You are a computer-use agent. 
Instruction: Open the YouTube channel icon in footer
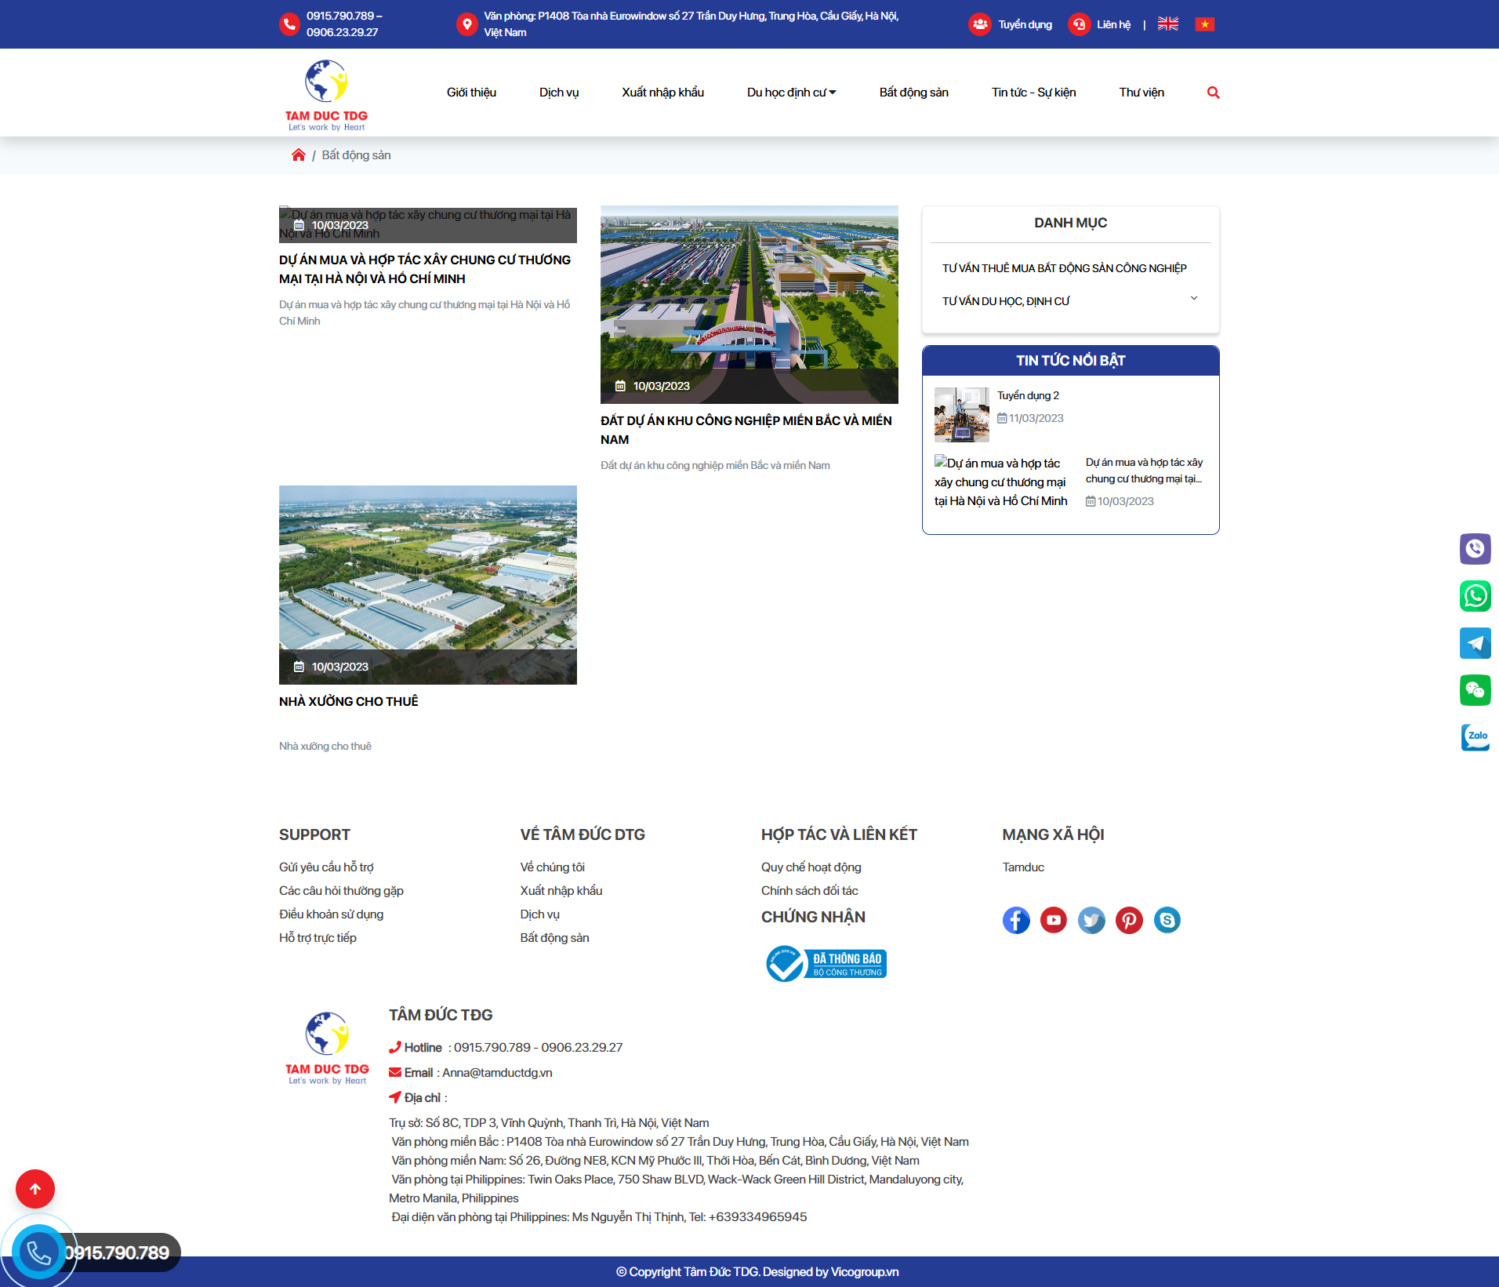pyautogui.click(x=1053, y=920)
